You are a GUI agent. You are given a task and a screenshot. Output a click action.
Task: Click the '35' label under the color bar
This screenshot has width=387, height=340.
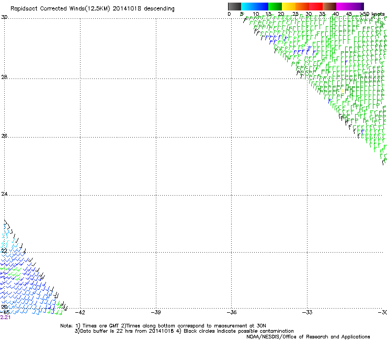click(x=322, y=14)
